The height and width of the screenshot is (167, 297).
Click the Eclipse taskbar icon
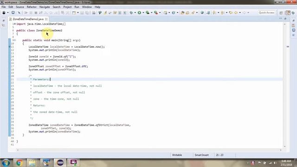(x=60, y=163)
